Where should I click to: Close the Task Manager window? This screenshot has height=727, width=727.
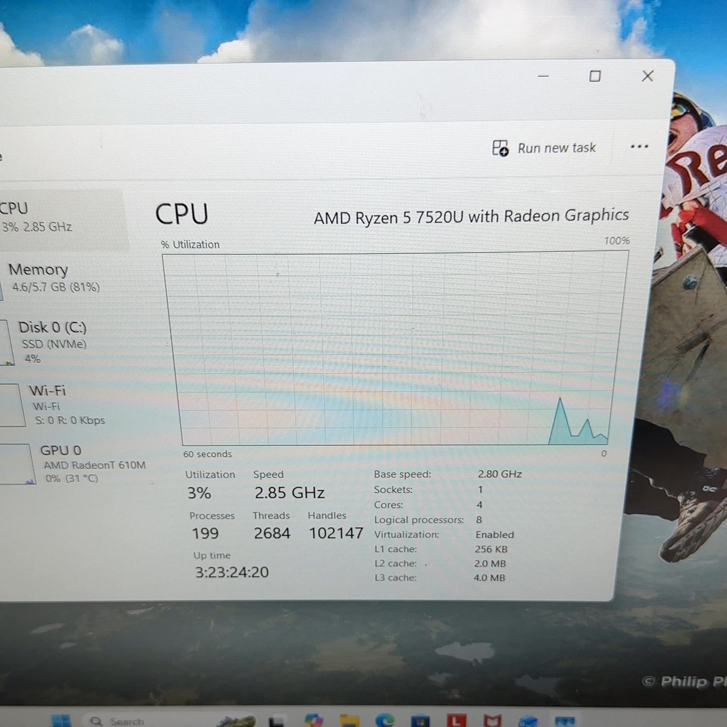[x=648, y=76]
